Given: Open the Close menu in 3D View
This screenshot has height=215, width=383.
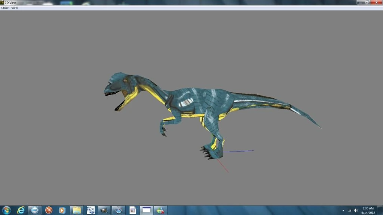Looking at the screenshot, I should tap(5, 8).
